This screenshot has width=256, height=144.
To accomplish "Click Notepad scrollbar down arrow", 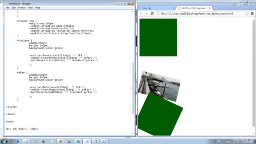I will click(132, 133).
